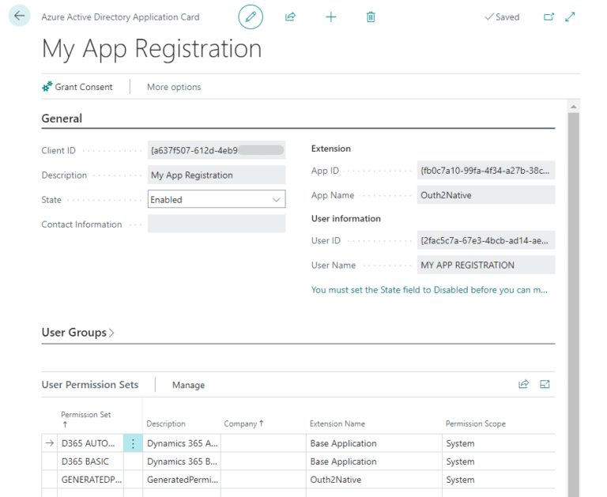The image size is (607, 497).
Task: Click User Permission Sets heading
Action: coord(90,384)
